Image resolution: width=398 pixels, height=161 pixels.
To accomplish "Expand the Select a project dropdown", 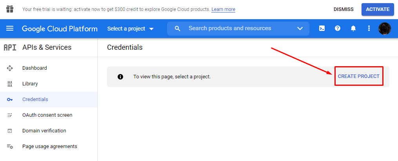I will [x=131, y=29].
